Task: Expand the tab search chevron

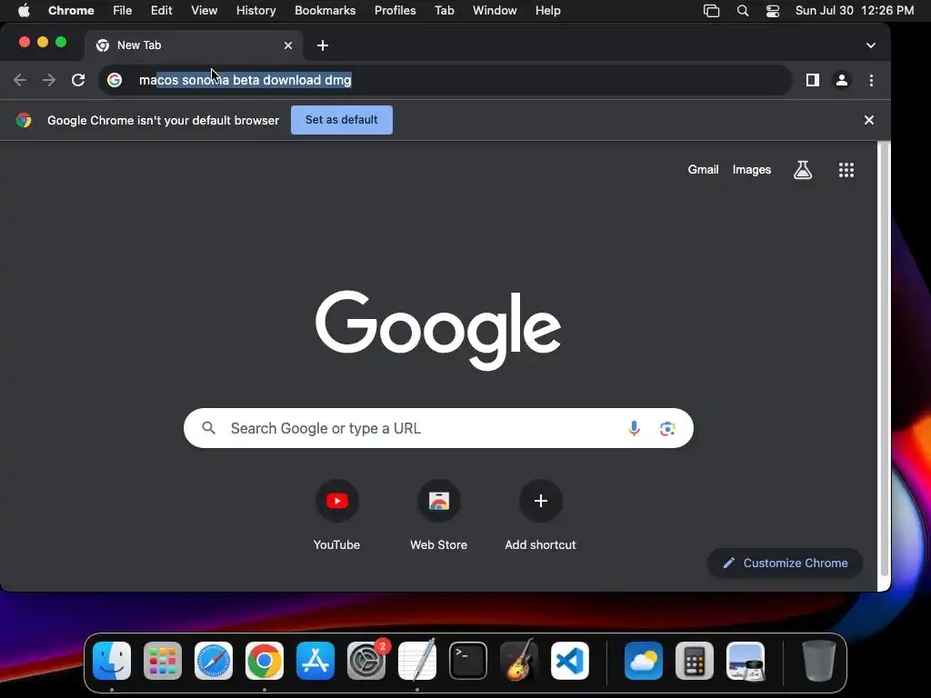Action: [x=870, y=45]
